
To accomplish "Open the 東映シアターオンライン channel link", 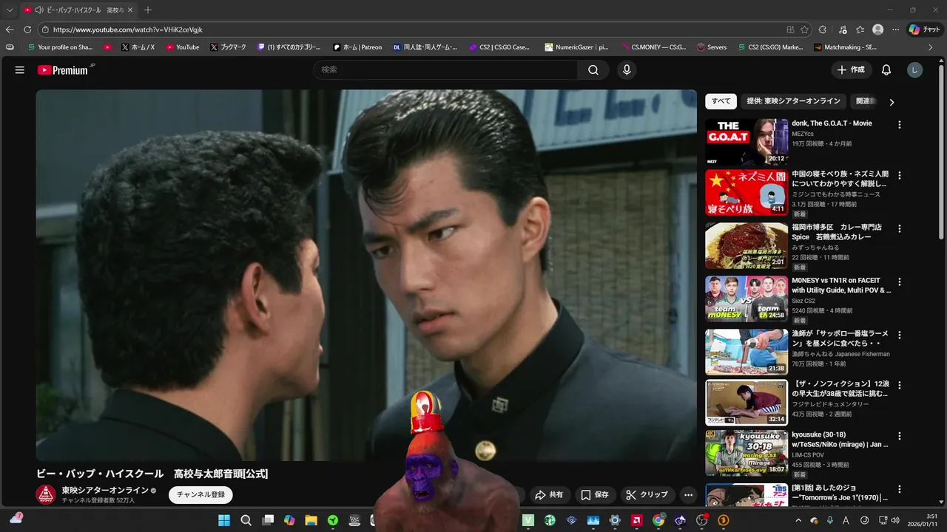I will click(105, 491).
